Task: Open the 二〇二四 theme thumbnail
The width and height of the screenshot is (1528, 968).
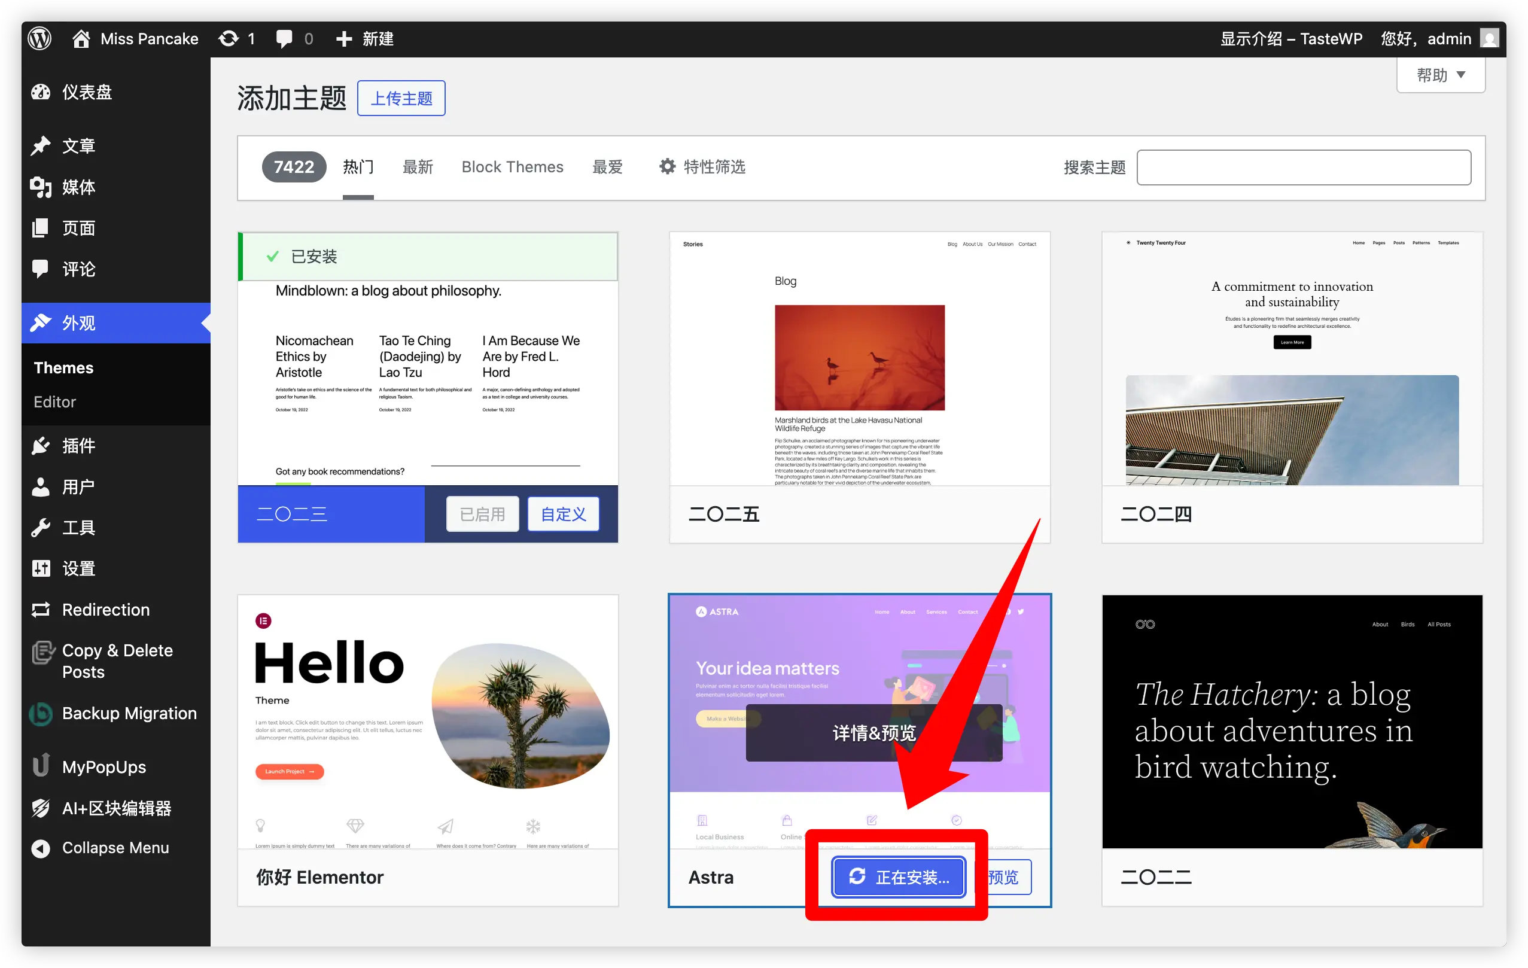Action: tap(1292, 358)
